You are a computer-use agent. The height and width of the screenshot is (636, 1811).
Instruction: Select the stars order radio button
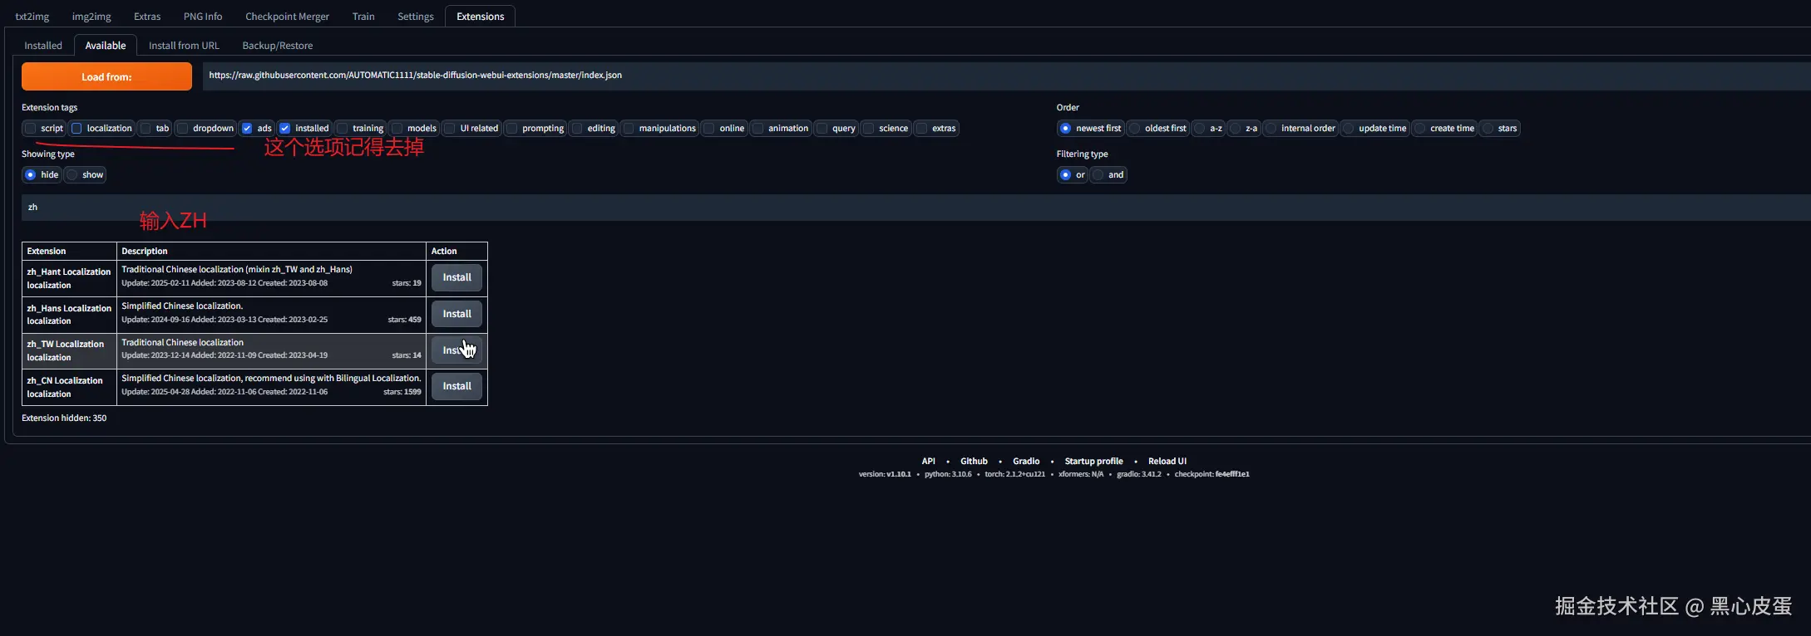pyautogui.click(x=1488, y=128)
